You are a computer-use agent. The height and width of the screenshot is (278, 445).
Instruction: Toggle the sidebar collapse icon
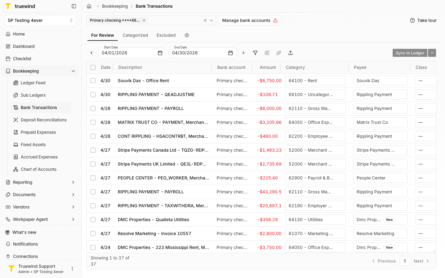coord(74,6)
